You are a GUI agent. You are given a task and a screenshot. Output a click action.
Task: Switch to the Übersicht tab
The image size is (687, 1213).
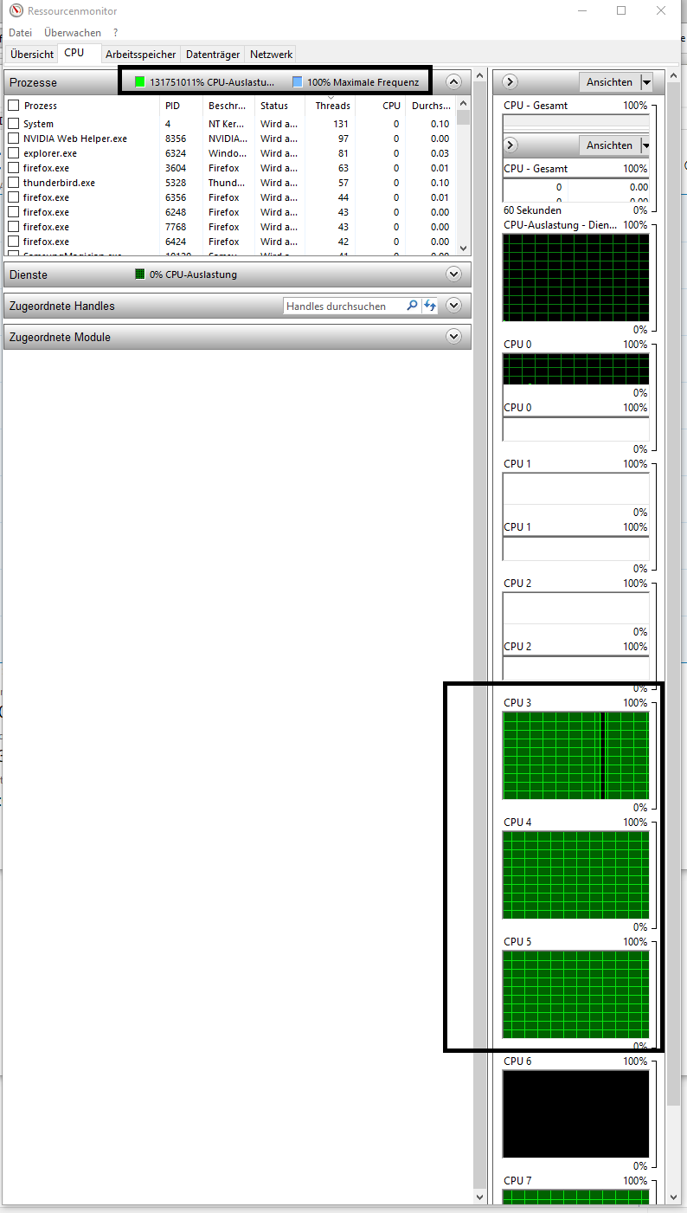[32, 54]
